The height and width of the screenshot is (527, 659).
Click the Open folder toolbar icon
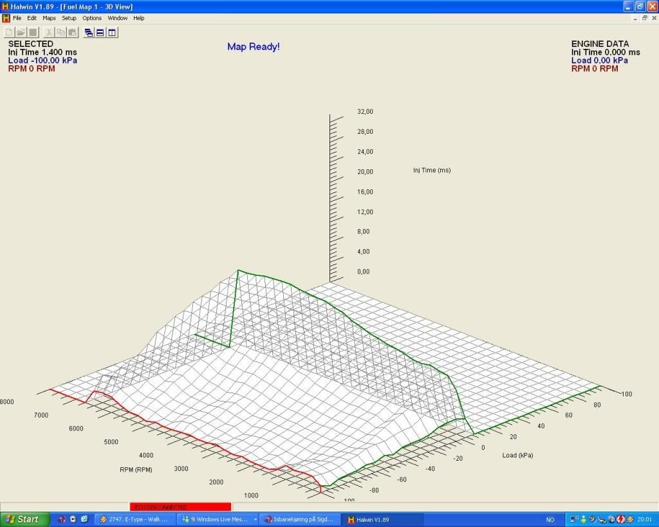click(x=21, y=32)
